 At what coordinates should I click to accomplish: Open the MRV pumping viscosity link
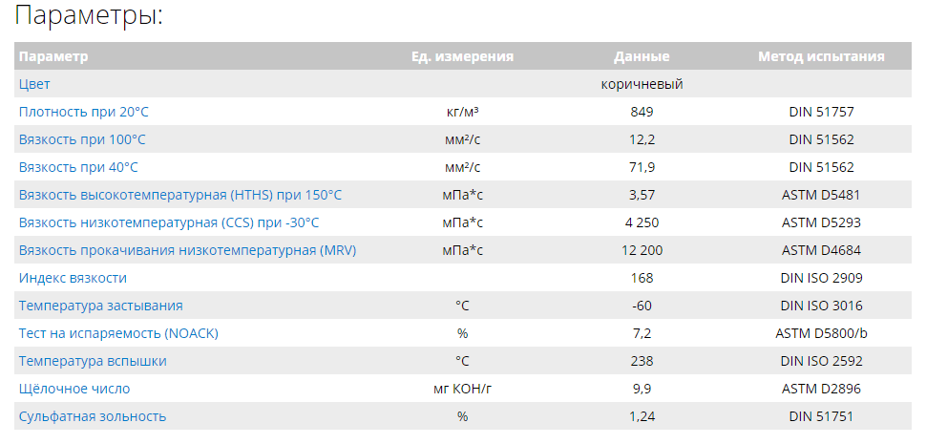188,250
